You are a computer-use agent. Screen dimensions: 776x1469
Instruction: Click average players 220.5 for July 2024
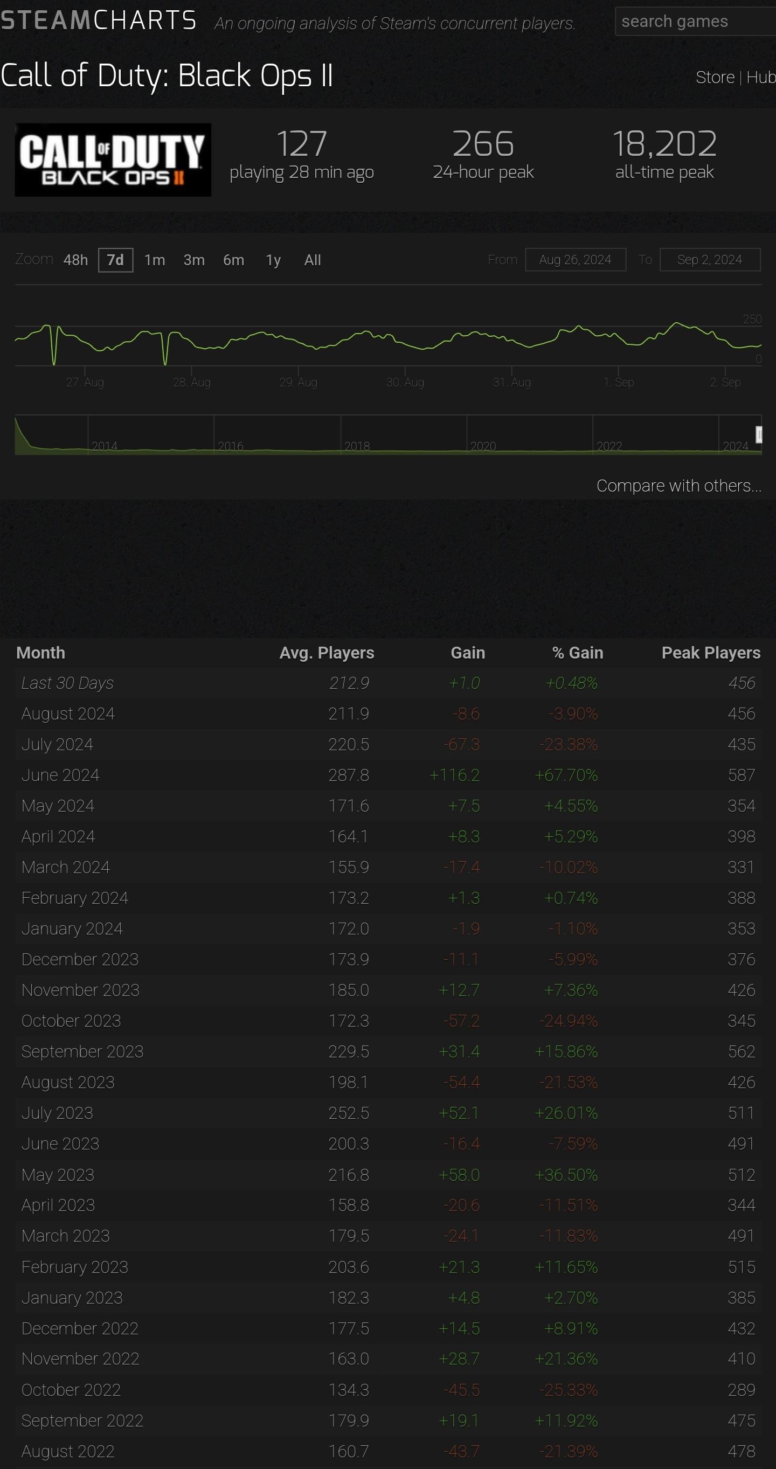pos(348,744)
